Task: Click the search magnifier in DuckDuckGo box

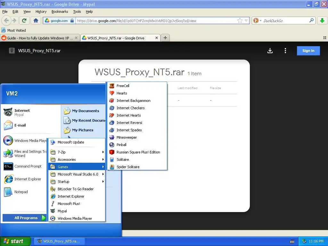Action: 311,20
